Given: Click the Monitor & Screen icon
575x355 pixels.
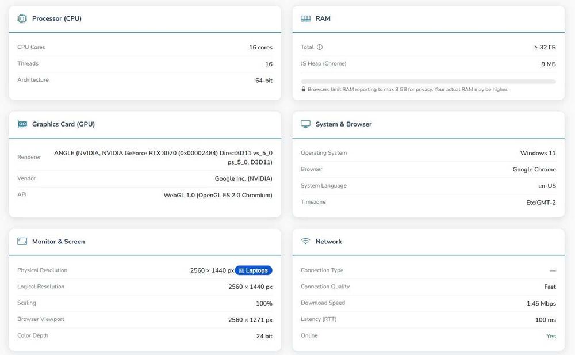Looking at the screenshot, I should click(22, 241).
